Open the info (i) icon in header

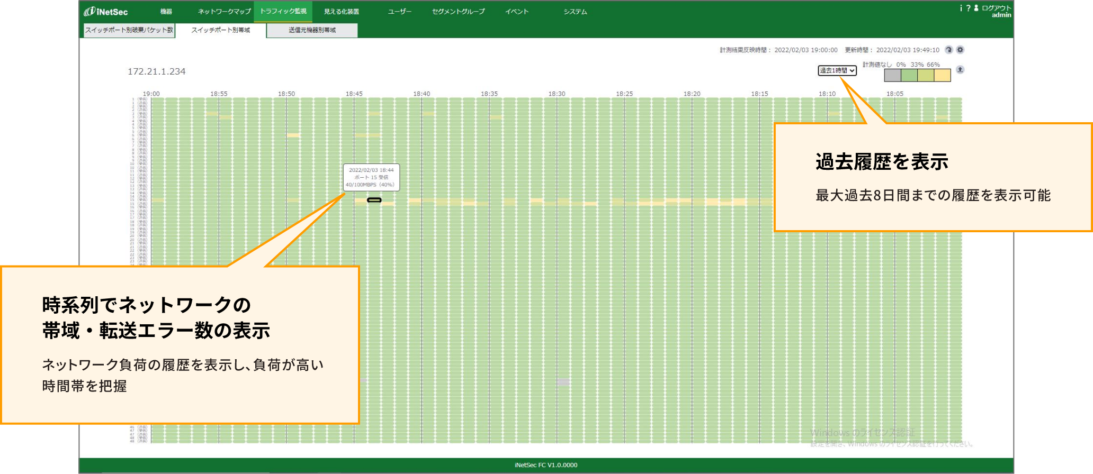pos(961,8)
